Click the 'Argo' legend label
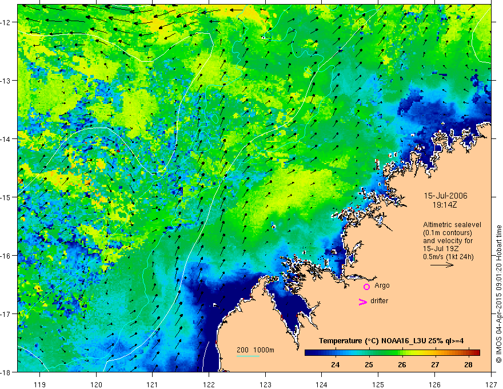Screen dimensions: 503x389 coord(382,285)
